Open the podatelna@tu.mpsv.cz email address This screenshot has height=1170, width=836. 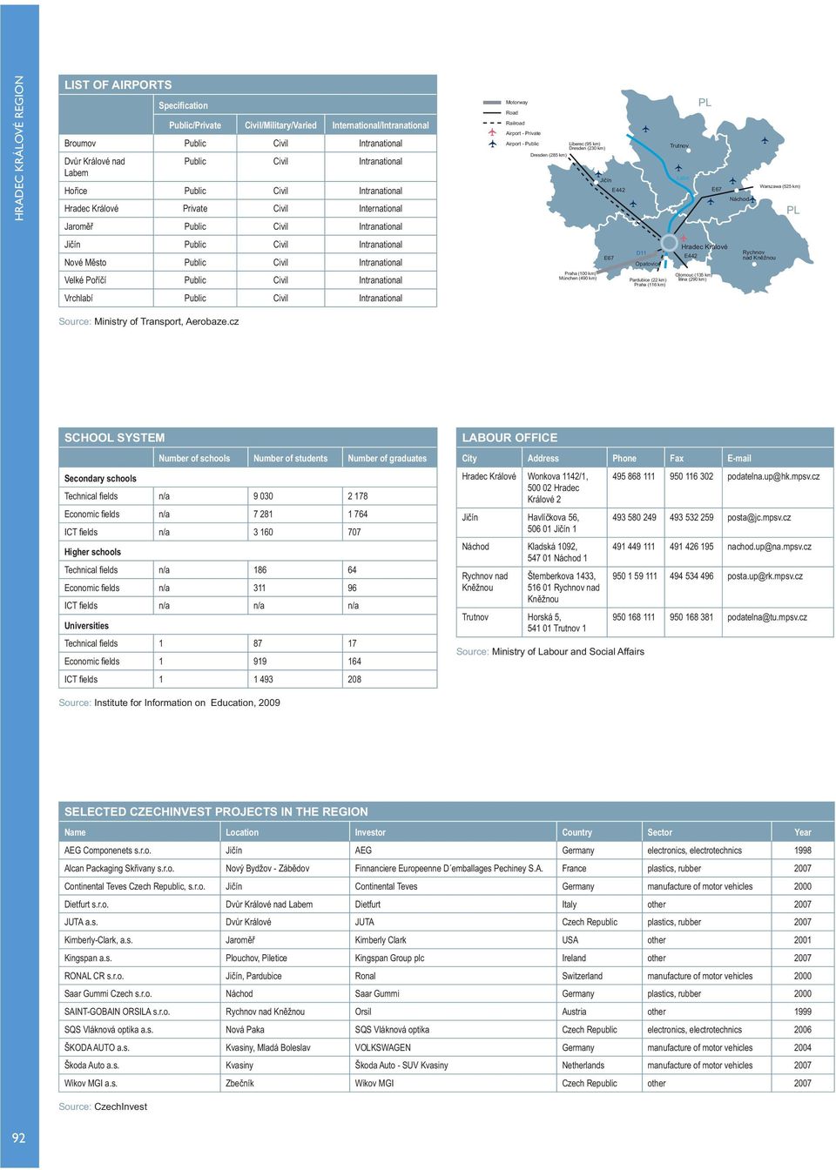[767, 617]
